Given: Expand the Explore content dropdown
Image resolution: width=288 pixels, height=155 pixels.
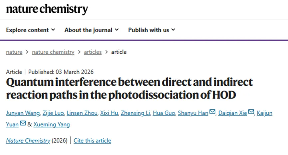Looking at the screenshot, I should (x=30, y=30).
